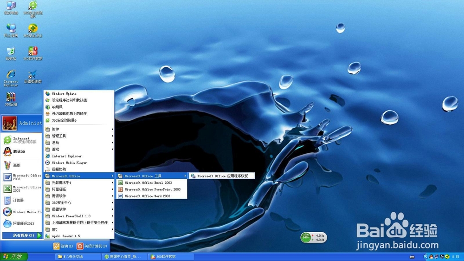464x261 pixels.
Task: Open 画图 paint program
Action: tap(21, 165)
